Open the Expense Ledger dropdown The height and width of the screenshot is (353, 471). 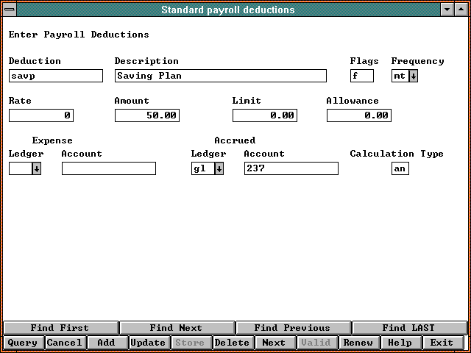pos(36,168)
